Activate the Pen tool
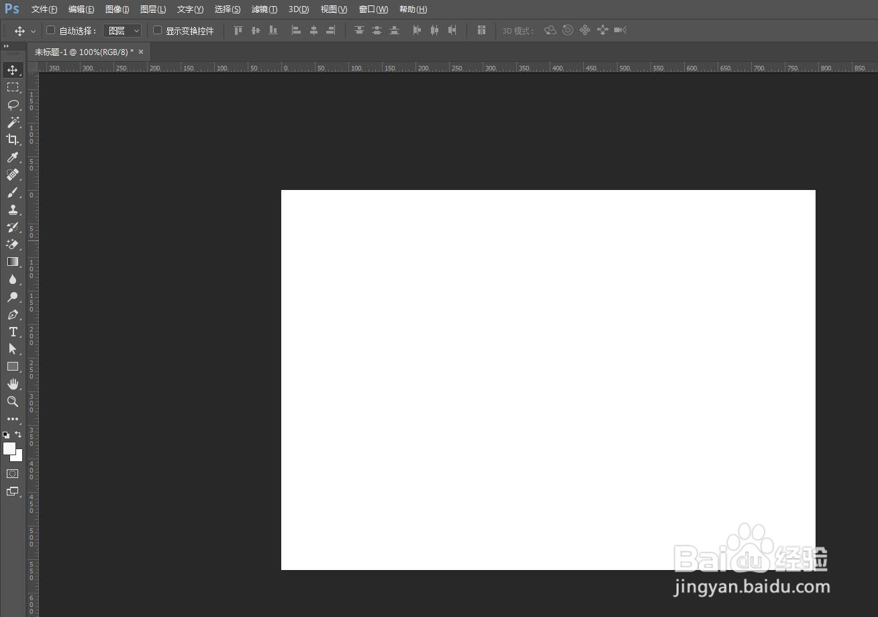This screenshot has height=617, width=878. pyautogui.click(x=13, y=314)
